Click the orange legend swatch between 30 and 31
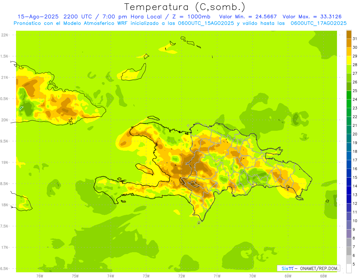 point(349,43)
